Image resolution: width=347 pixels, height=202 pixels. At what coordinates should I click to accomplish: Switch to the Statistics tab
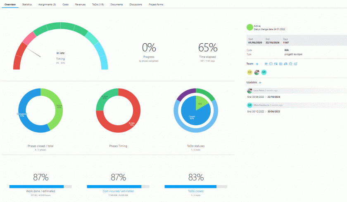[x=27, y=4]
